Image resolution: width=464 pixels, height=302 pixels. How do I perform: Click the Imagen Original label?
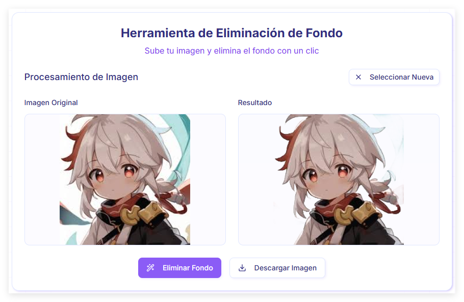[x=51, y=103]
